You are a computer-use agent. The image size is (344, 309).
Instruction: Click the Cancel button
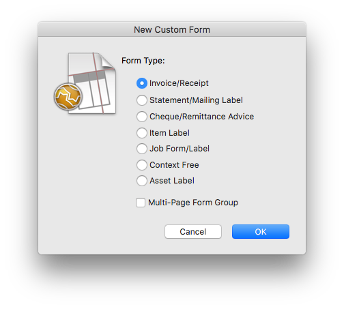[193, 232]
